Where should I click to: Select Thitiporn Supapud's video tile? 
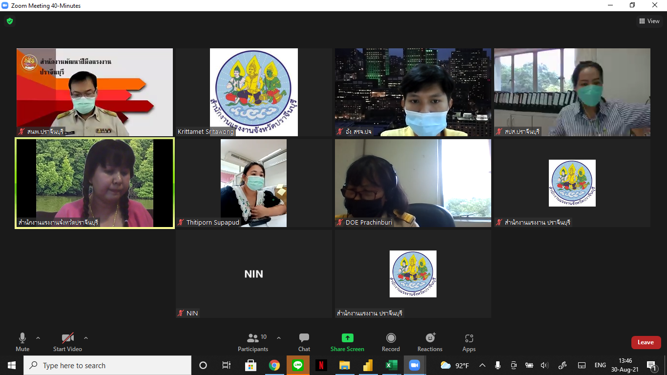(253, 183)
